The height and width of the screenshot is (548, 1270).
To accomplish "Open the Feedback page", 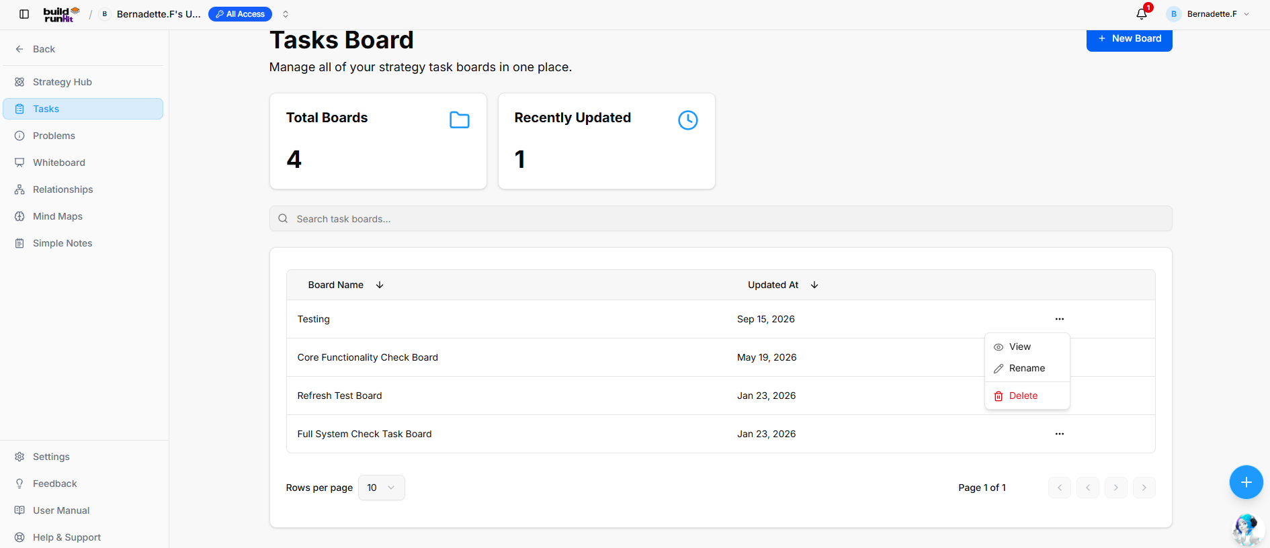I will [83, 484].
